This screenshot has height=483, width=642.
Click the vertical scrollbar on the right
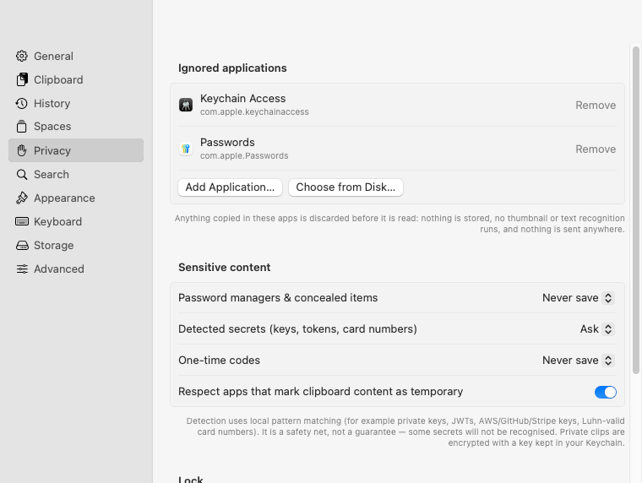tap(635, 210)
